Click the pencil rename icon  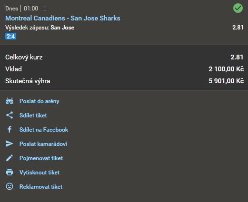pos(10,158)
